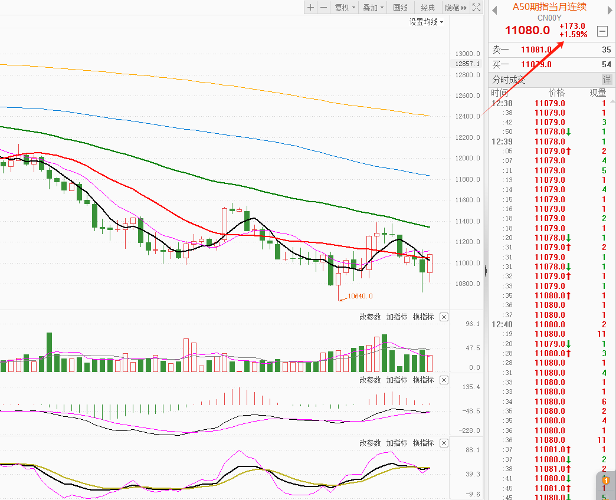Enter fullscreen chart mode

(x=476, y=8)
